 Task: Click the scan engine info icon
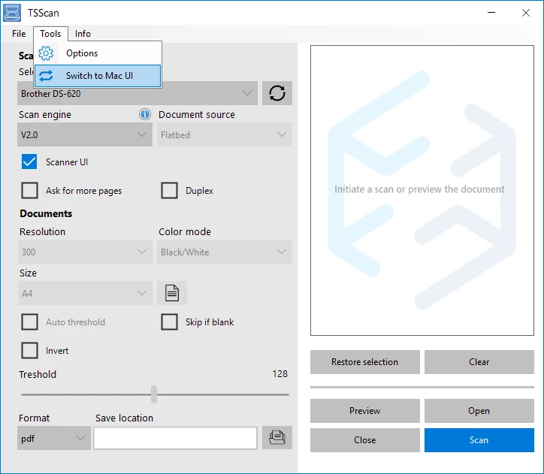[x=145, y=114]
